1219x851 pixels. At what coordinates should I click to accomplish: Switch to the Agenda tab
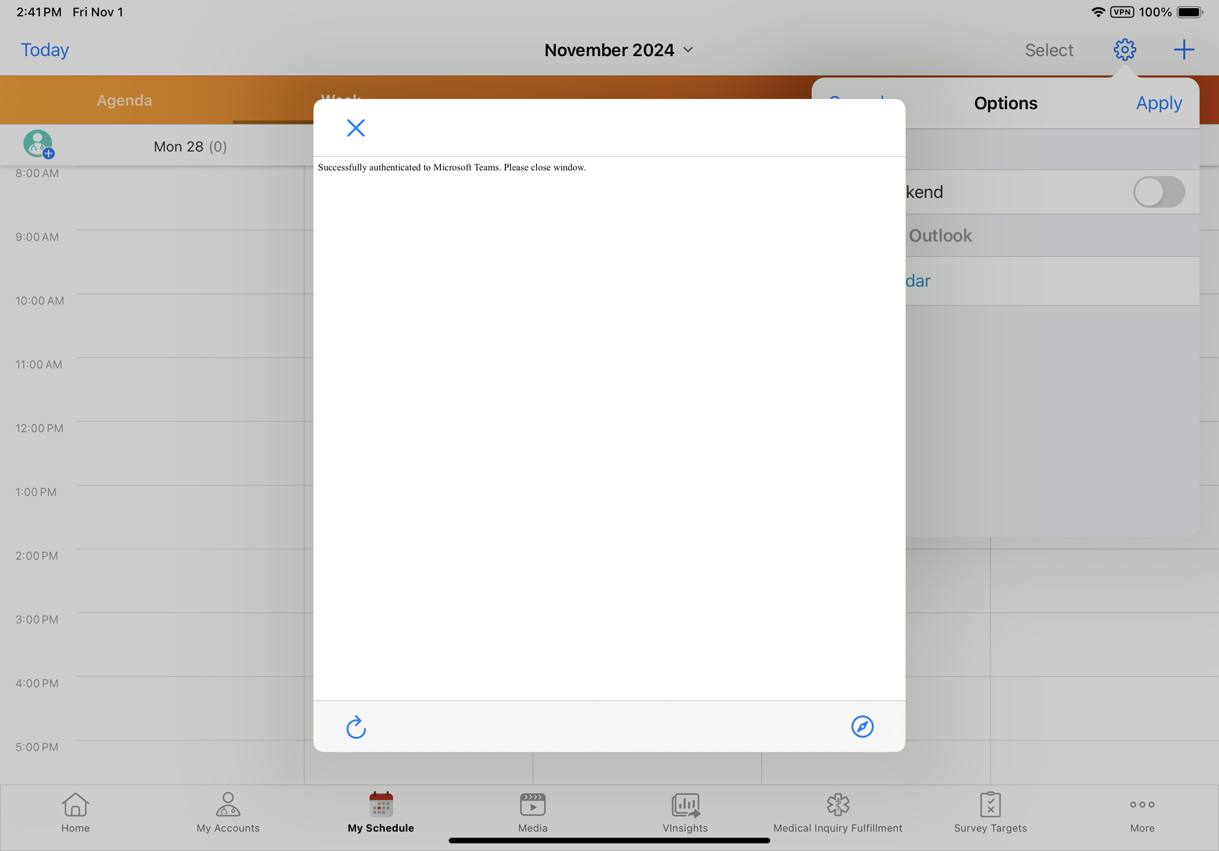tap(124, 101)
